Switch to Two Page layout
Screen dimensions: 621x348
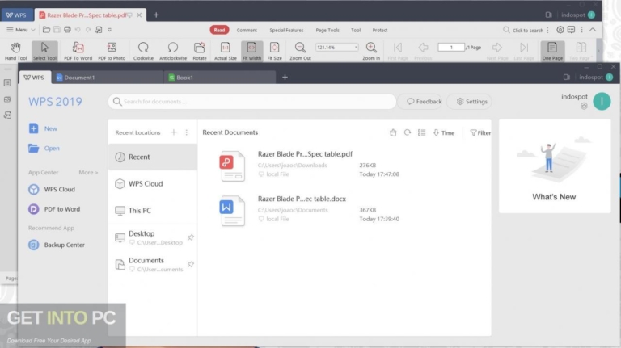581,51
